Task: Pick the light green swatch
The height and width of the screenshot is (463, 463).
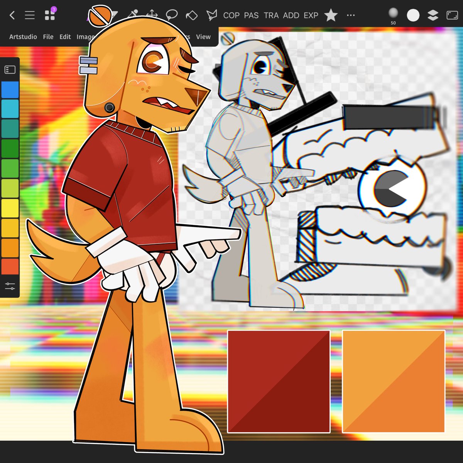Action: pyautogui.click(x=10, y=168)
